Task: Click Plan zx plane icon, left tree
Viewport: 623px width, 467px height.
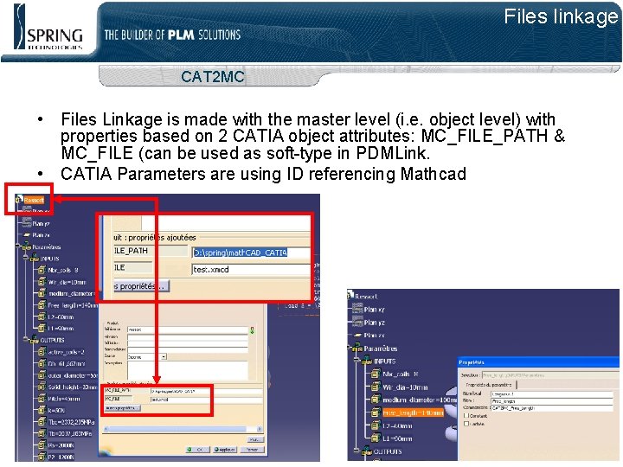Action: click(27, 234)
